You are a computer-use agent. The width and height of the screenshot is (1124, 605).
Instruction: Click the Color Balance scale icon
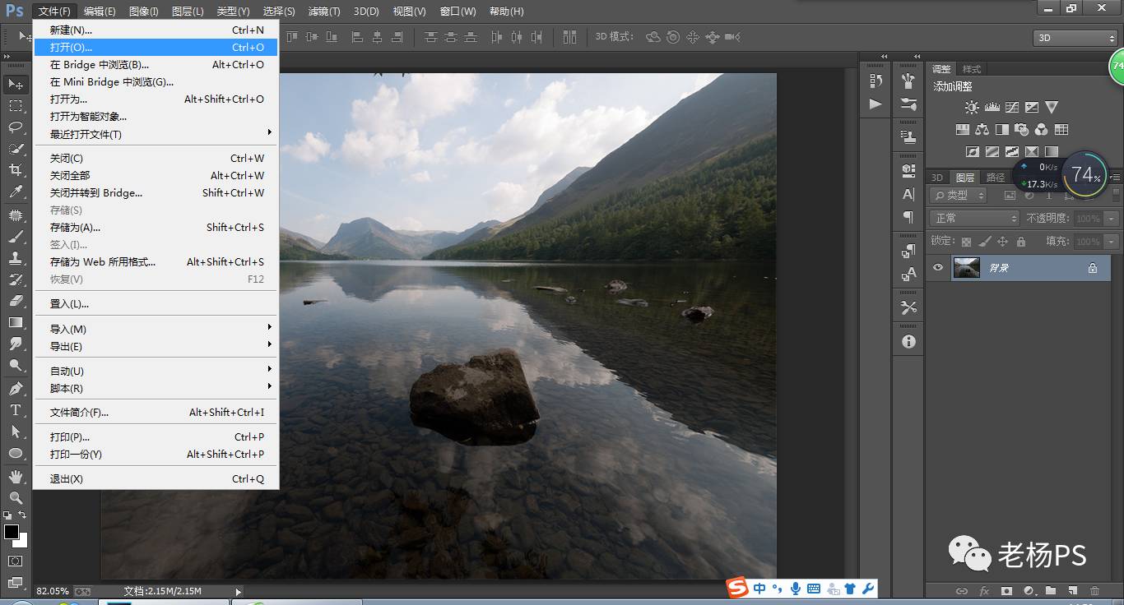coord(982,130)
